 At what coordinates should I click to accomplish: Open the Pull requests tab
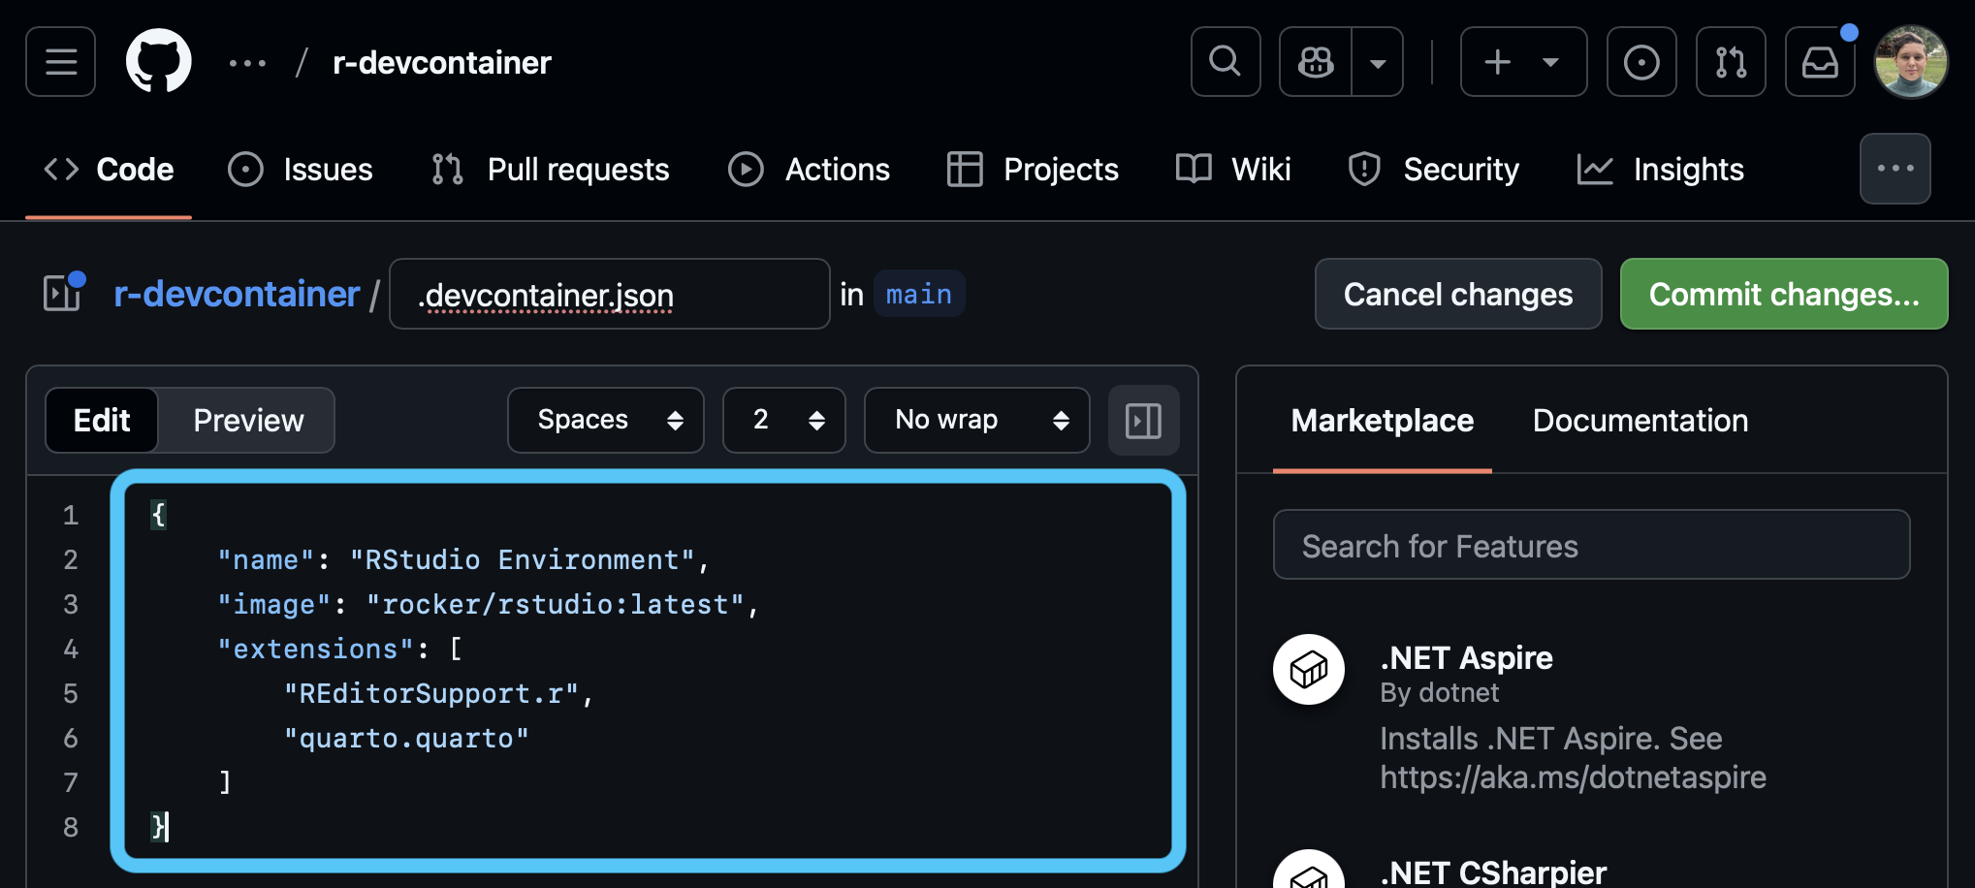[551, 170]
